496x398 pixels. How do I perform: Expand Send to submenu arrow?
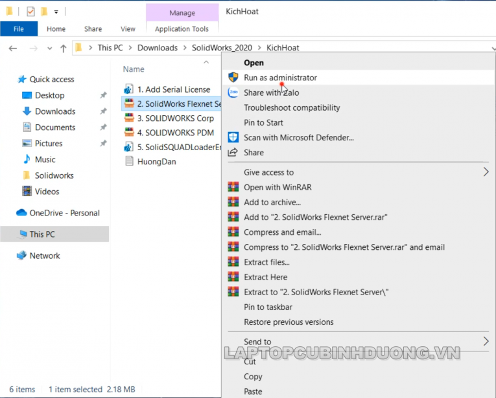tap(486, 341)
